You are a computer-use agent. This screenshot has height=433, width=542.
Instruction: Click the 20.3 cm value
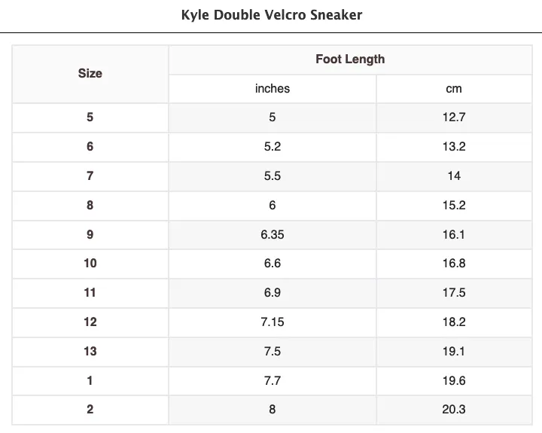[x=454, y=410]
